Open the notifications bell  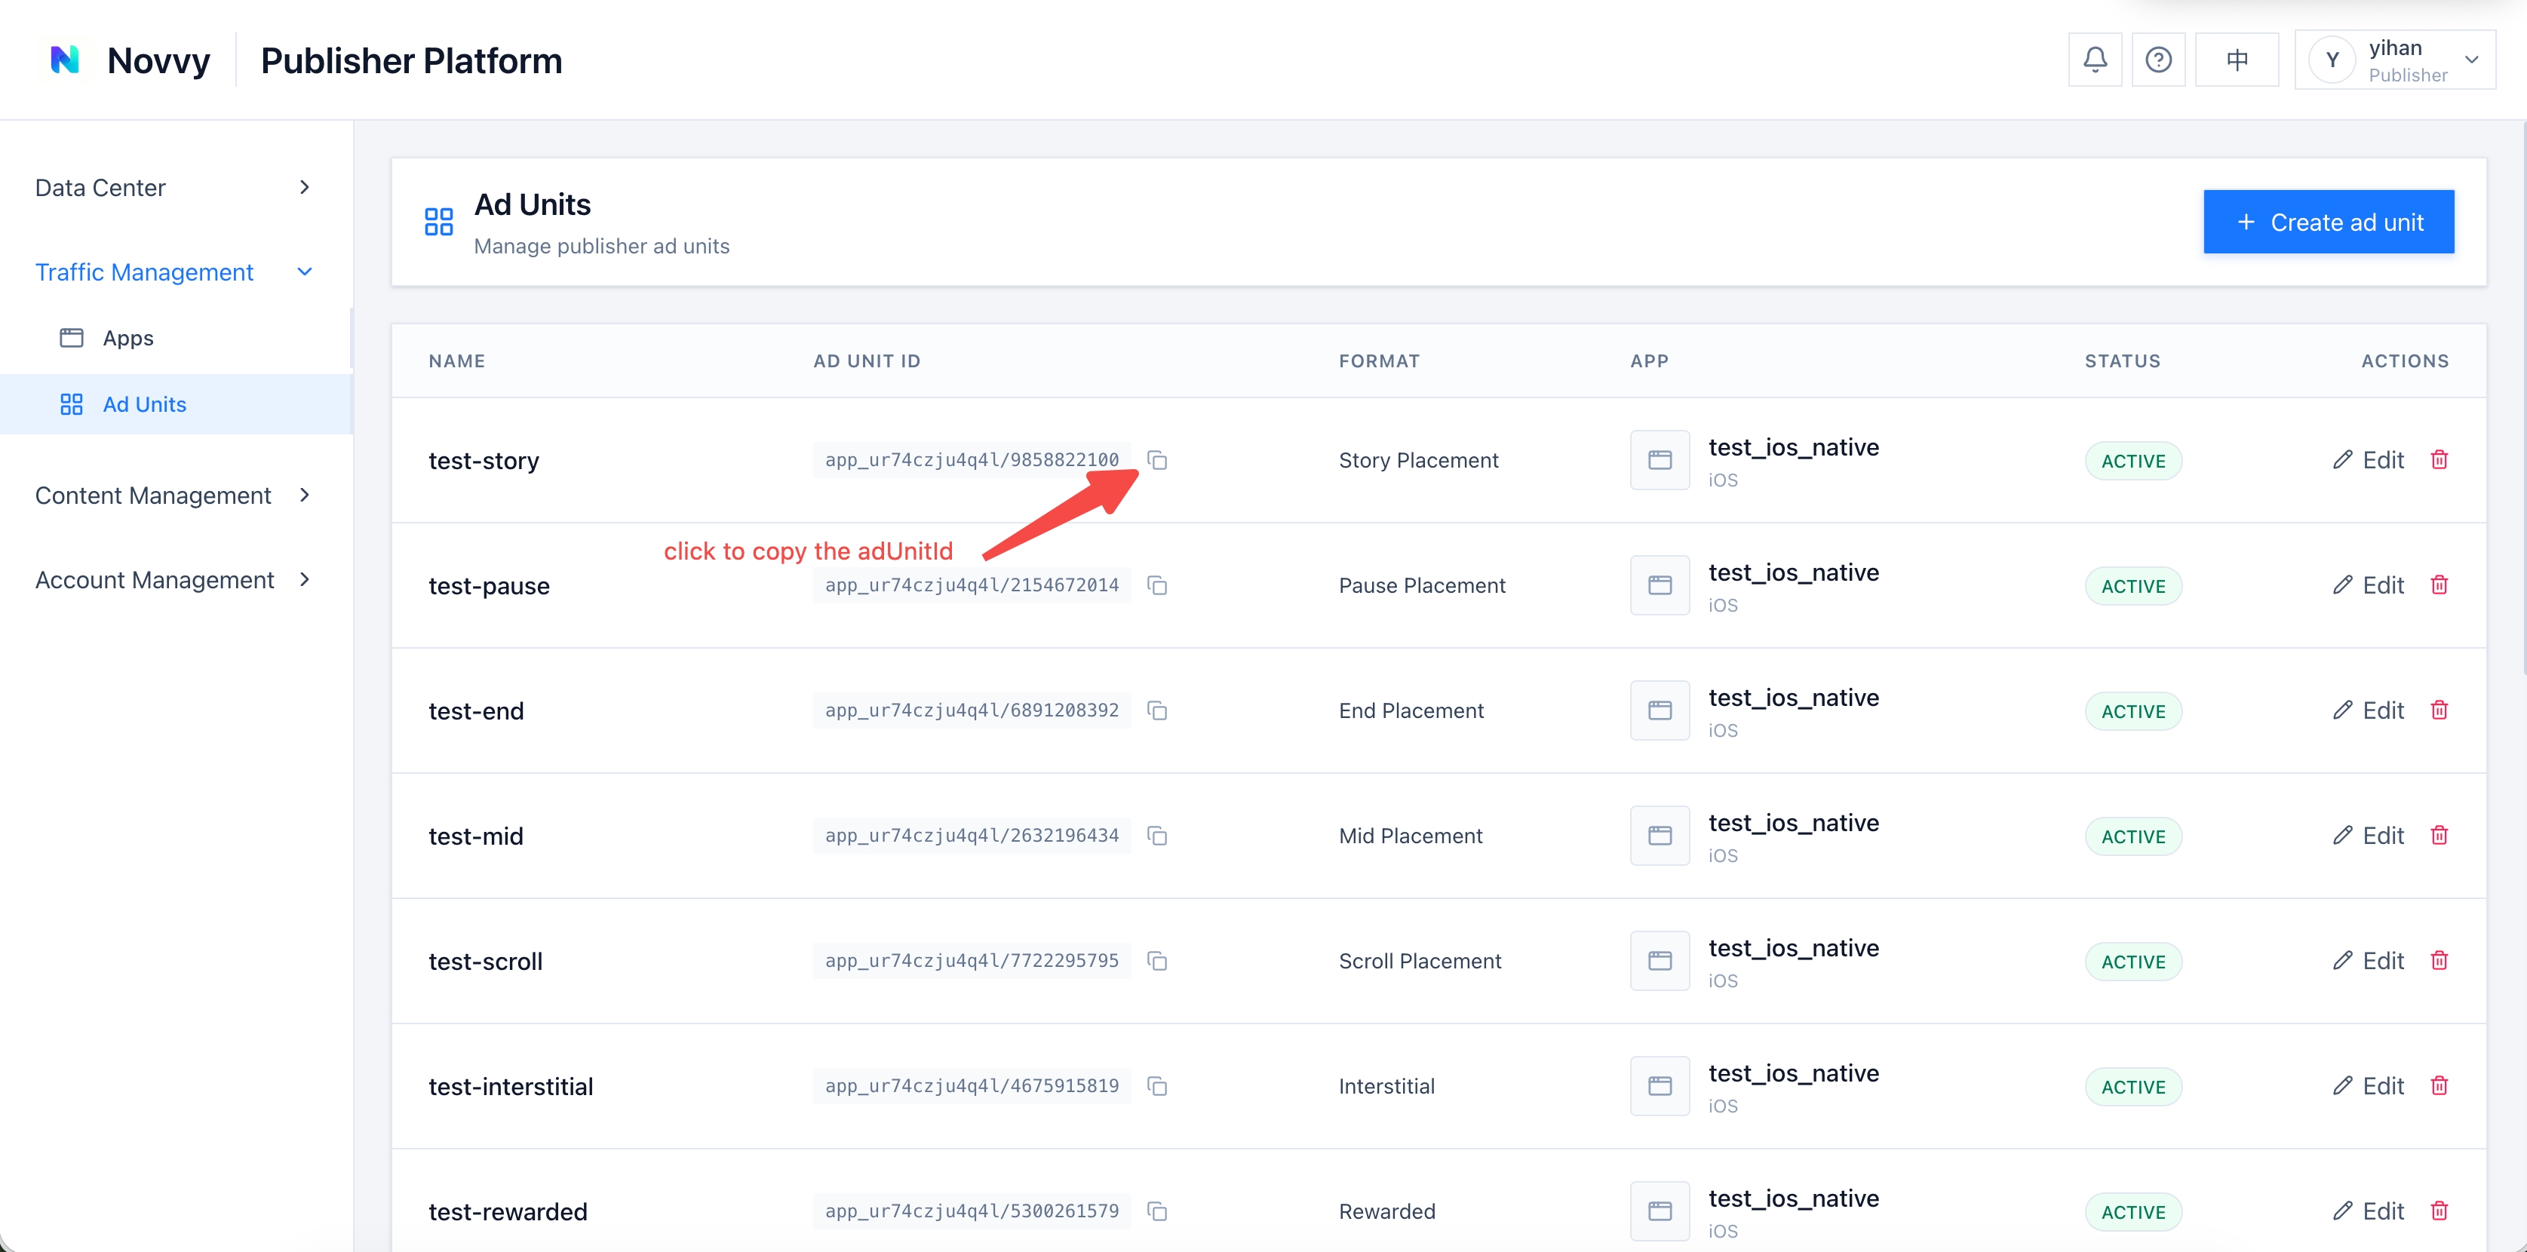click(2096, 60)
